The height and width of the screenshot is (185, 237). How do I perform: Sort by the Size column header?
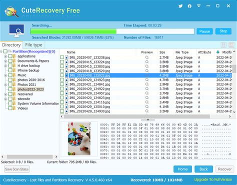162,52
